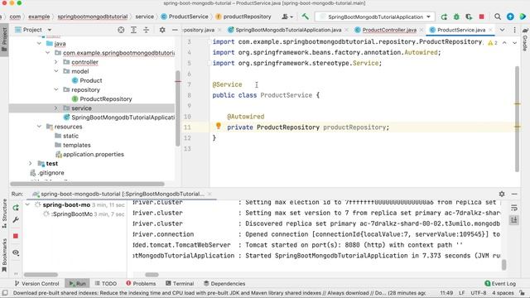Click Expand All in Project panel
The image size is (530, 298).
133,30
